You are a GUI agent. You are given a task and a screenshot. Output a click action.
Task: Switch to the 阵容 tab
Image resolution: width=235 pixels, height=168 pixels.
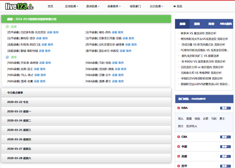(x=211, y=24)
